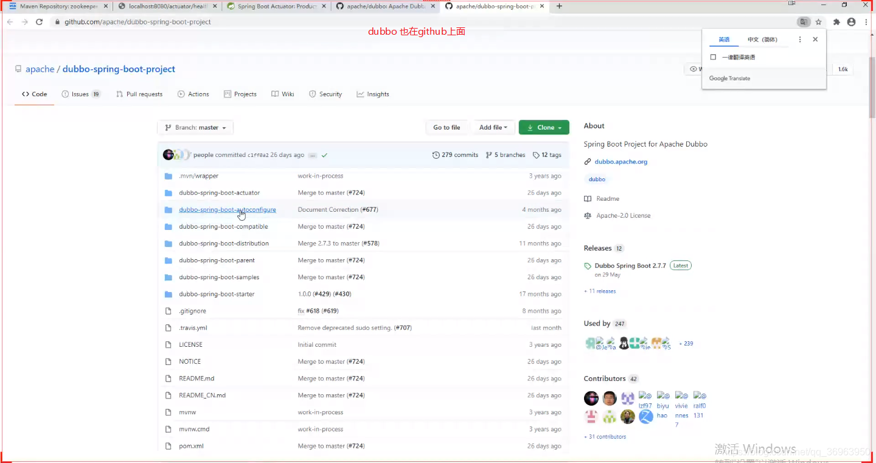Click the first contributor avatar
This screenshot has height=463, width=876.
click(x=591, y=399)
